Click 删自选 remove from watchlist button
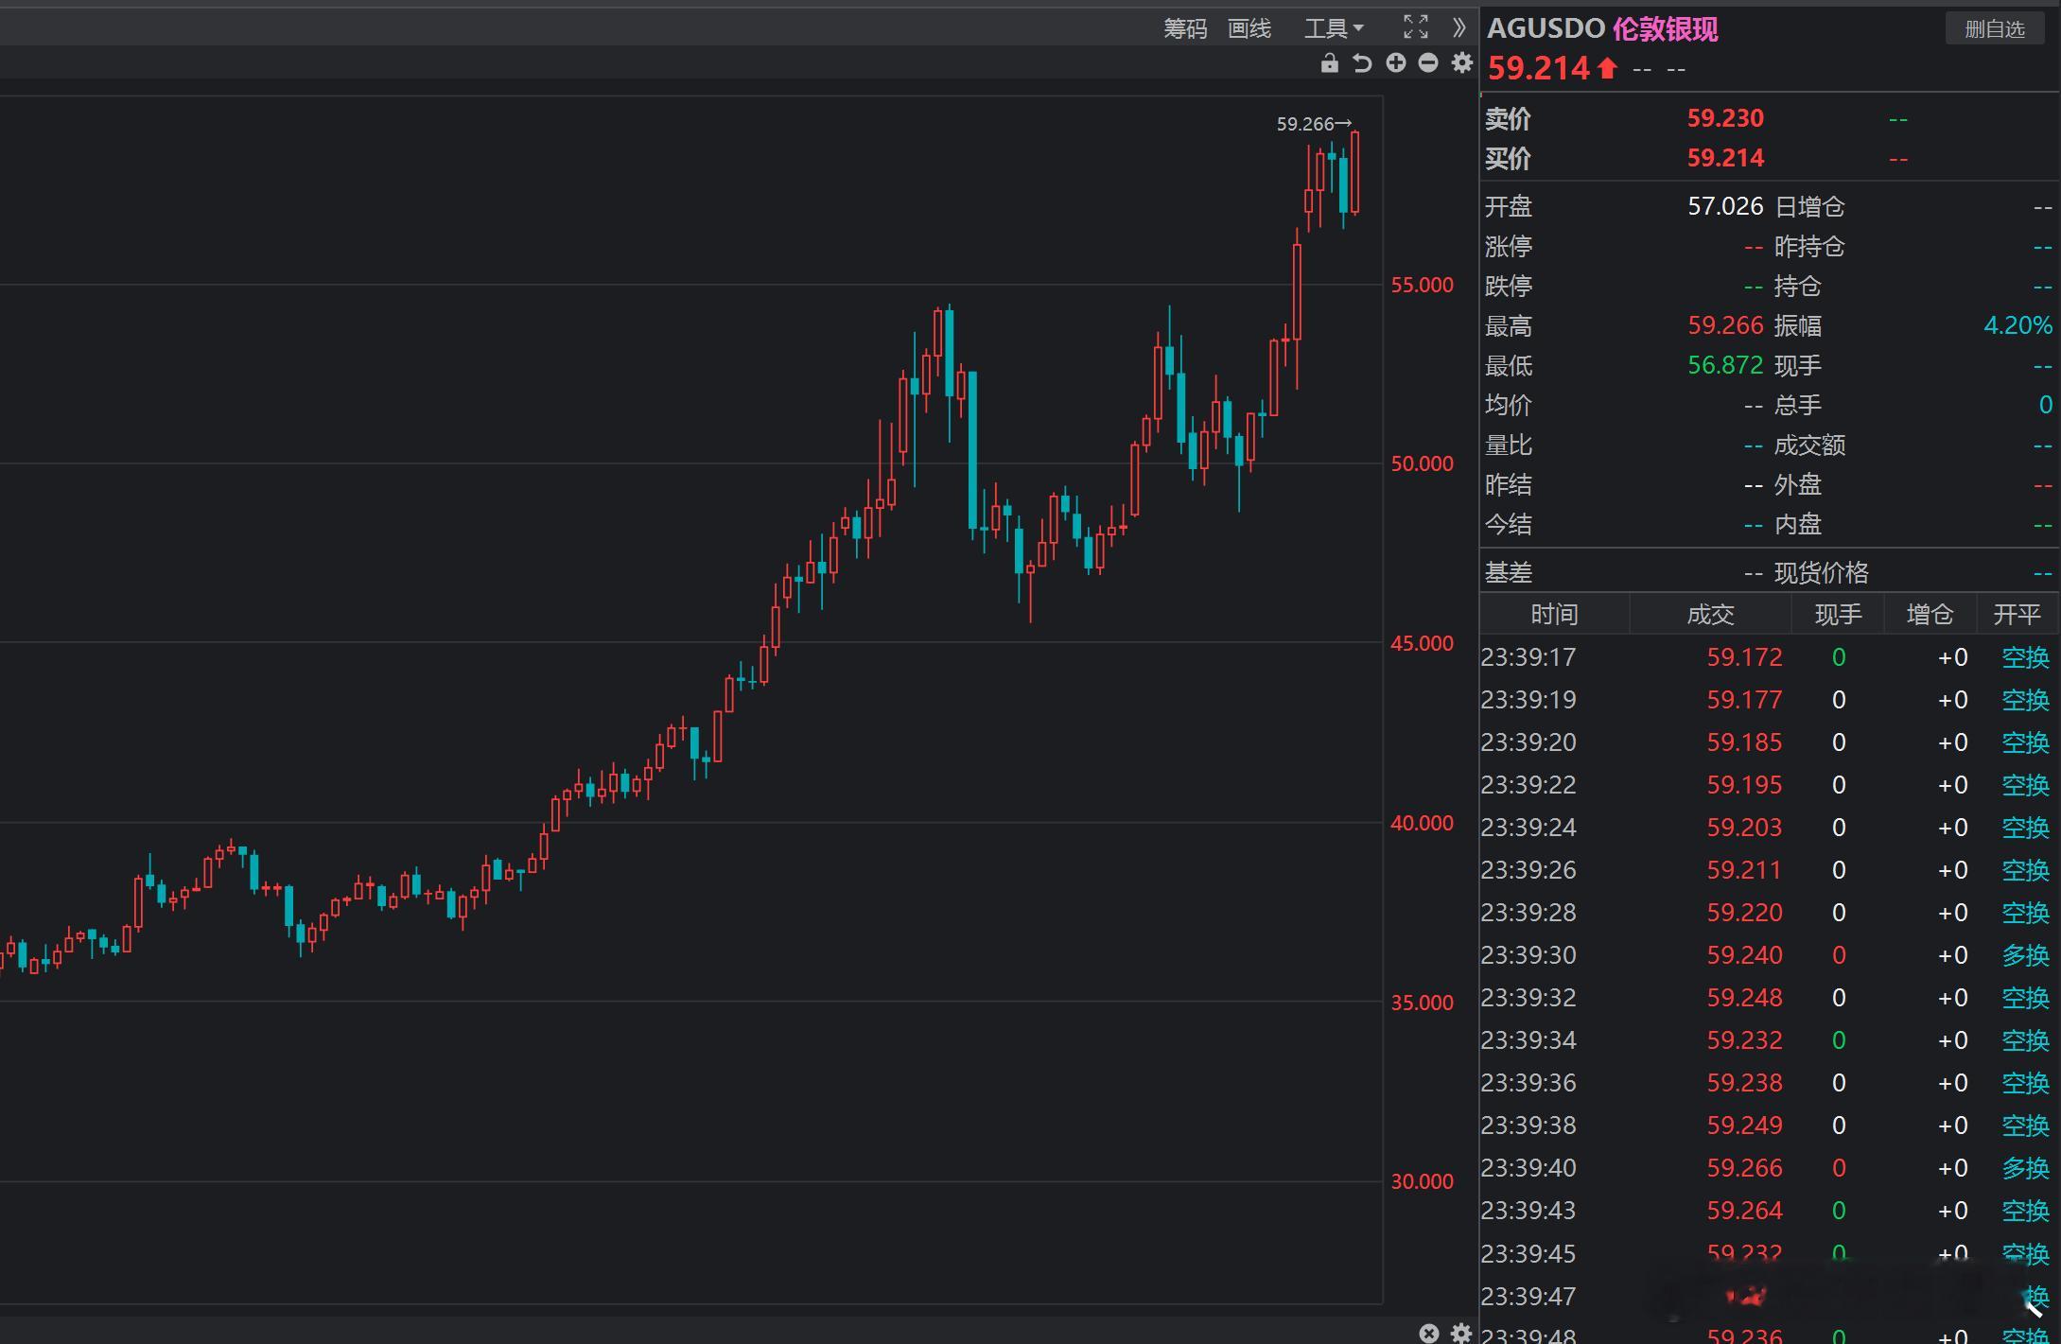This screenshot has width=2061, height=1344. (x=1994, y=29)
